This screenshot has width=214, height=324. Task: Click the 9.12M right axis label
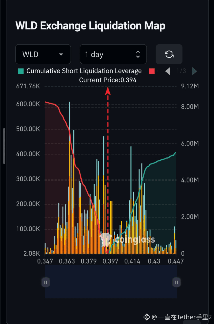pos(190,86)
